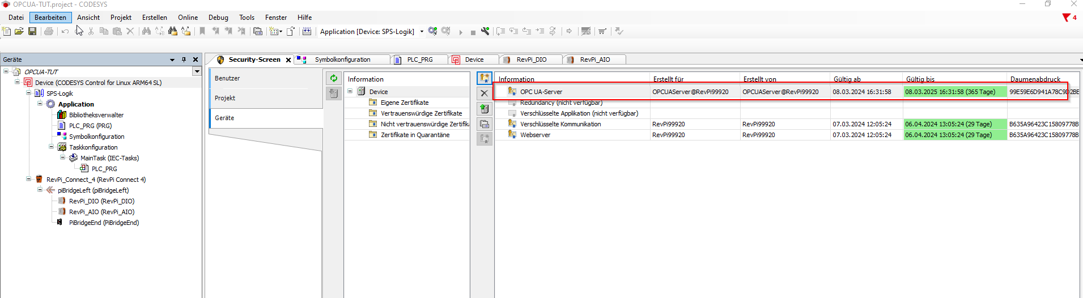Select PiBridgeEnd in the device tree
Image resolution: width=1083 pixels, height=298 pixels.
click(104, 223)
